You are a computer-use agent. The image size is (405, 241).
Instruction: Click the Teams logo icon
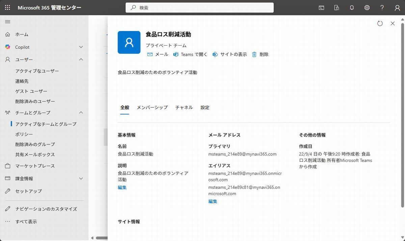[176, 54]
